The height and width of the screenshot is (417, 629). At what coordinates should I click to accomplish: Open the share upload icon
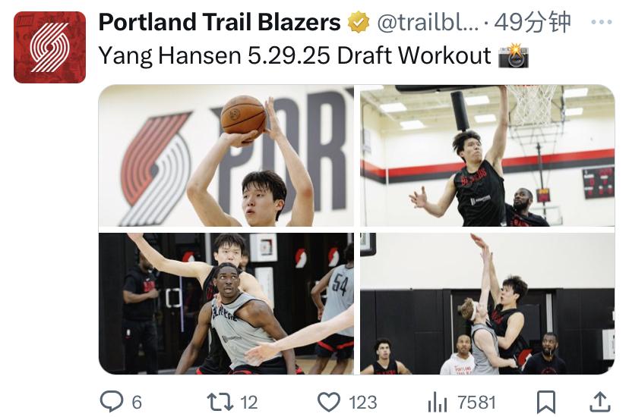599,402
